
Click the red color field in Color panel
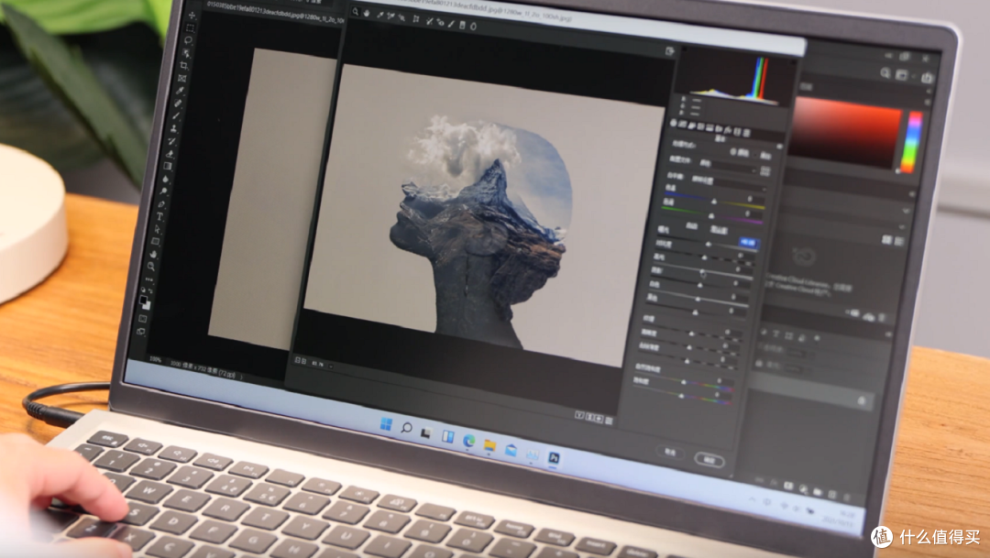coord(844,133)
